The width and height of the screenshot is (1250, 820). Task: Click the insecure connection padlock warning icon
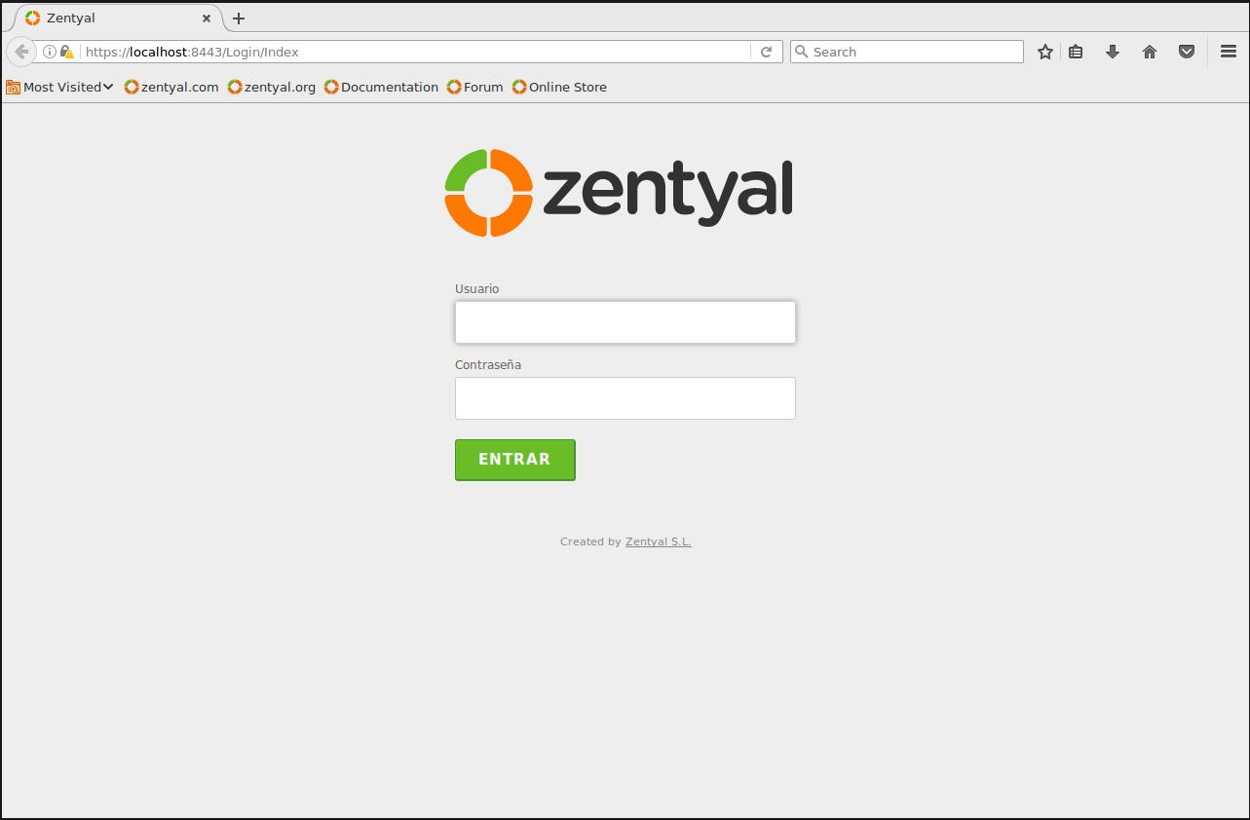[x=66, y=52]
